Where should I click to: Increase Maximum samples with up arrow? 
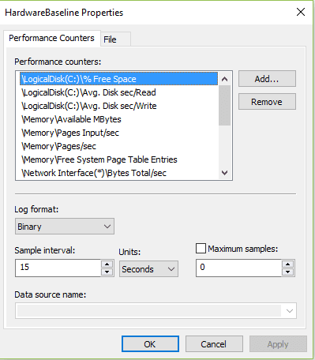287,264
